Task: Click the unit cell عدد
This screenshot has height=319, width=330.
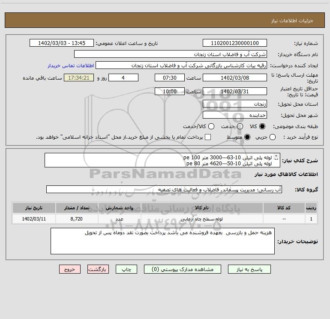Action: coord(119,219)
